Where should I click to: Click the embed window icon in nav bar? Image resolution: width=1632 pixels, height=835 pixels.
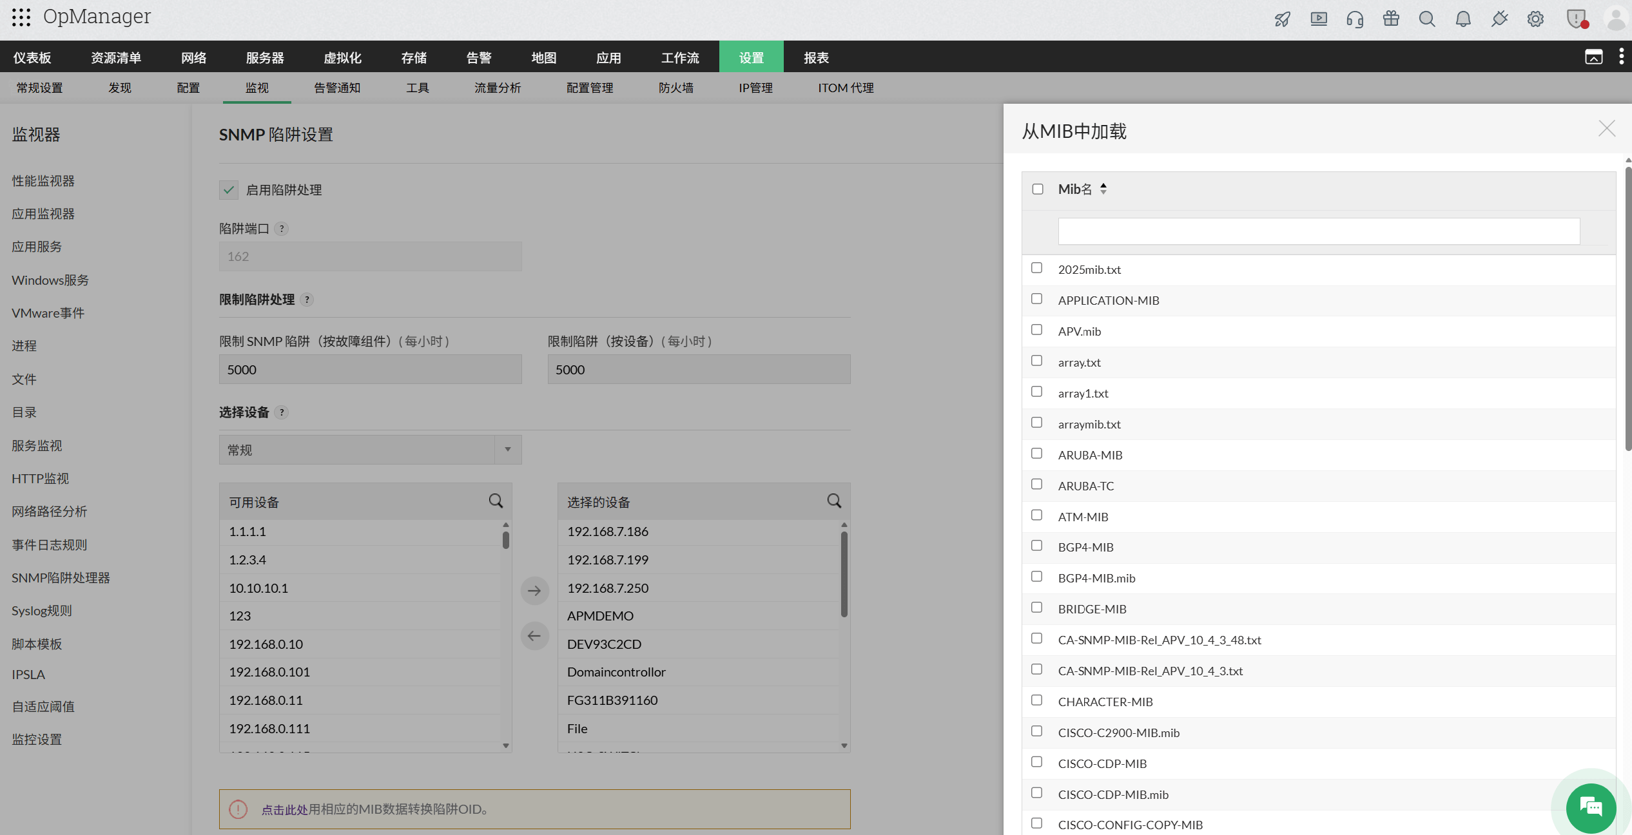tap(1593, 57)
